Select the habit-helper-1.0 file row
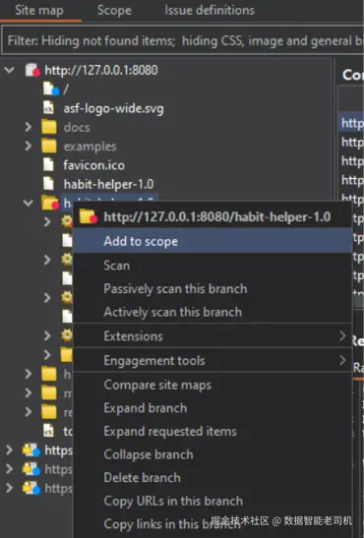This screenshot has width=364, height=538. click(x=108, y=184)
